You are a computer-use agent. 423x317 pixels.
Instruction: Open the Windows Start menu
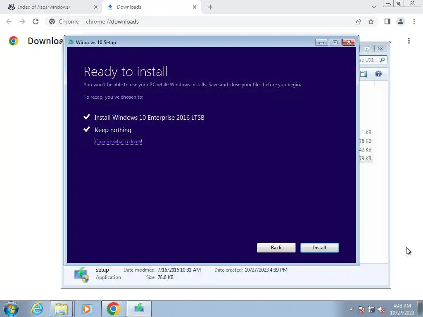click(x=11, y=309)
